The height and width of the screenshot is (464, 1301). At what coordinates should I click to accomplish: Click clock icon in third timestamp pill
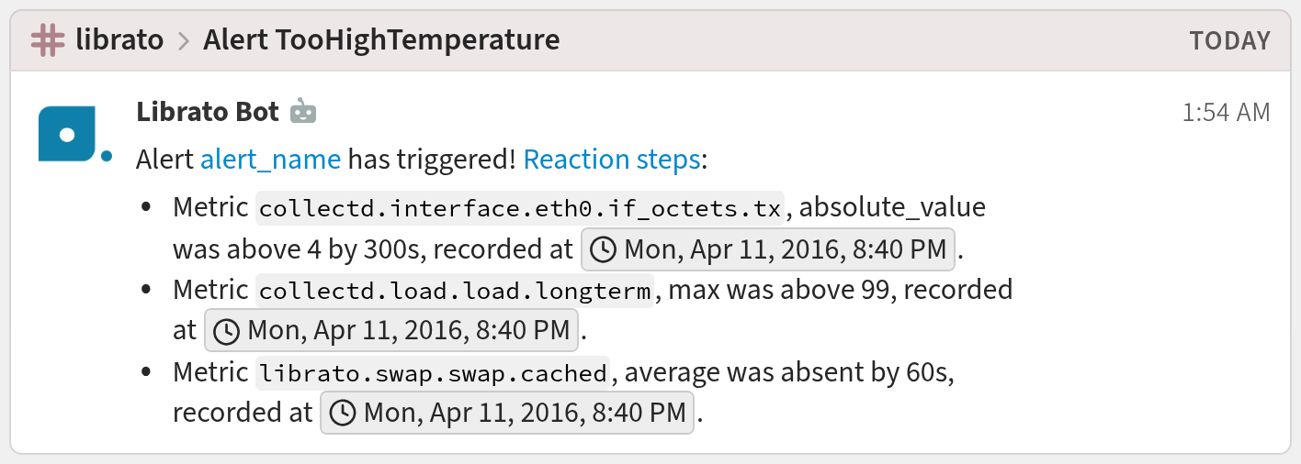pyautogui.click(x=343, y=414)
